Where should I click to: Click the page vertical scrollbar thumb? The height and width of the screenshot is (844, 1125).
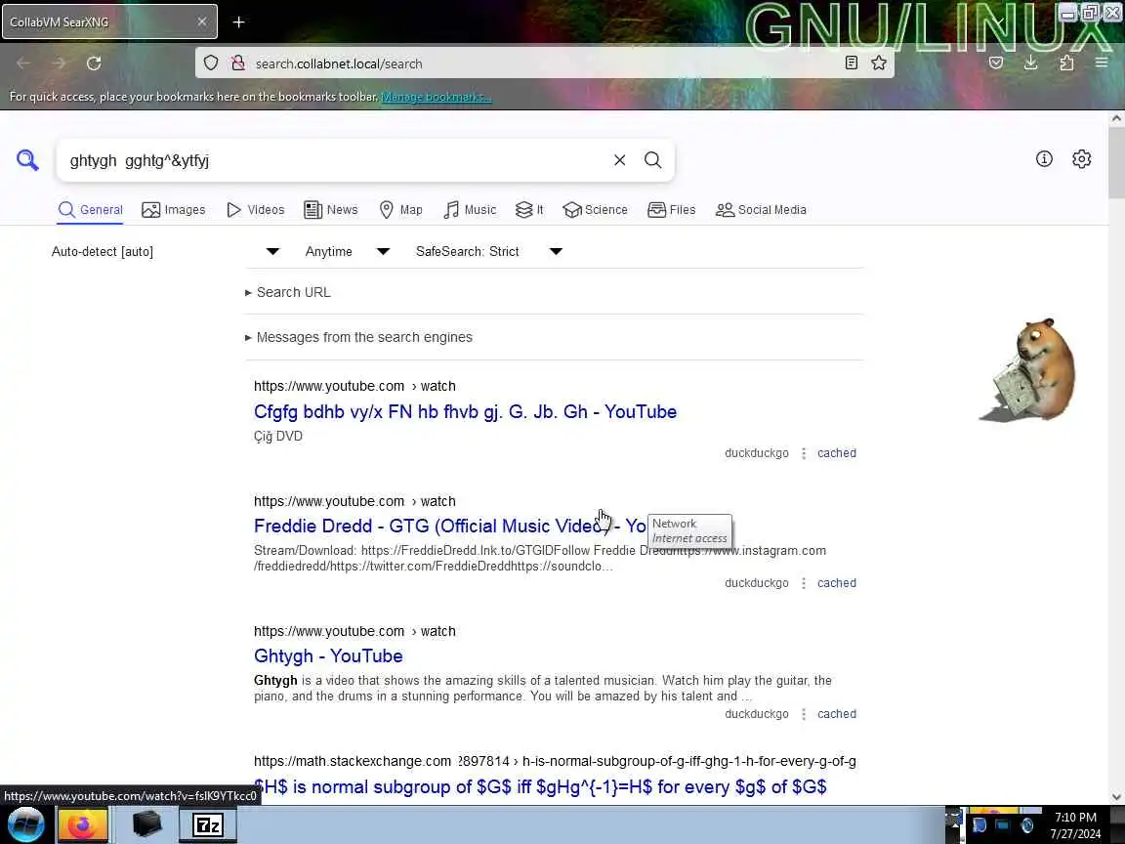(1116, 162)
